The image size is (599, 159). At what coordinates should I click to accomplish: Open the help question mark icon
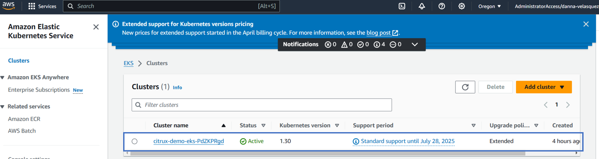[442, 6]
